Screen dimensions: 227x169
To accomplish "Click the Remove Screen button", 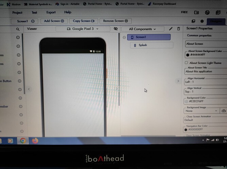I will tap(116, 21).
